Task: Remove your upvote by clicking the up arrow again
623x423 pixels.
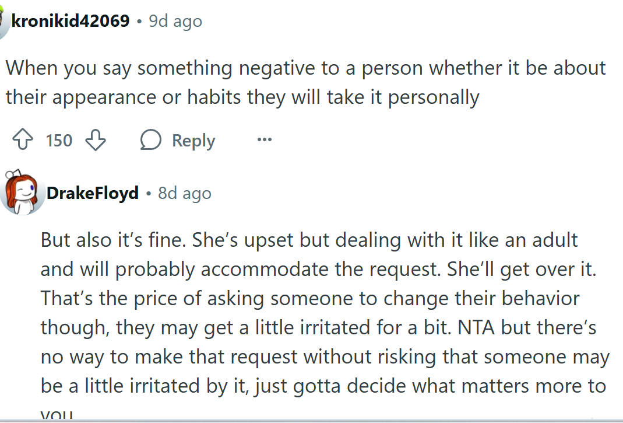Action: (x=22, y=140)
